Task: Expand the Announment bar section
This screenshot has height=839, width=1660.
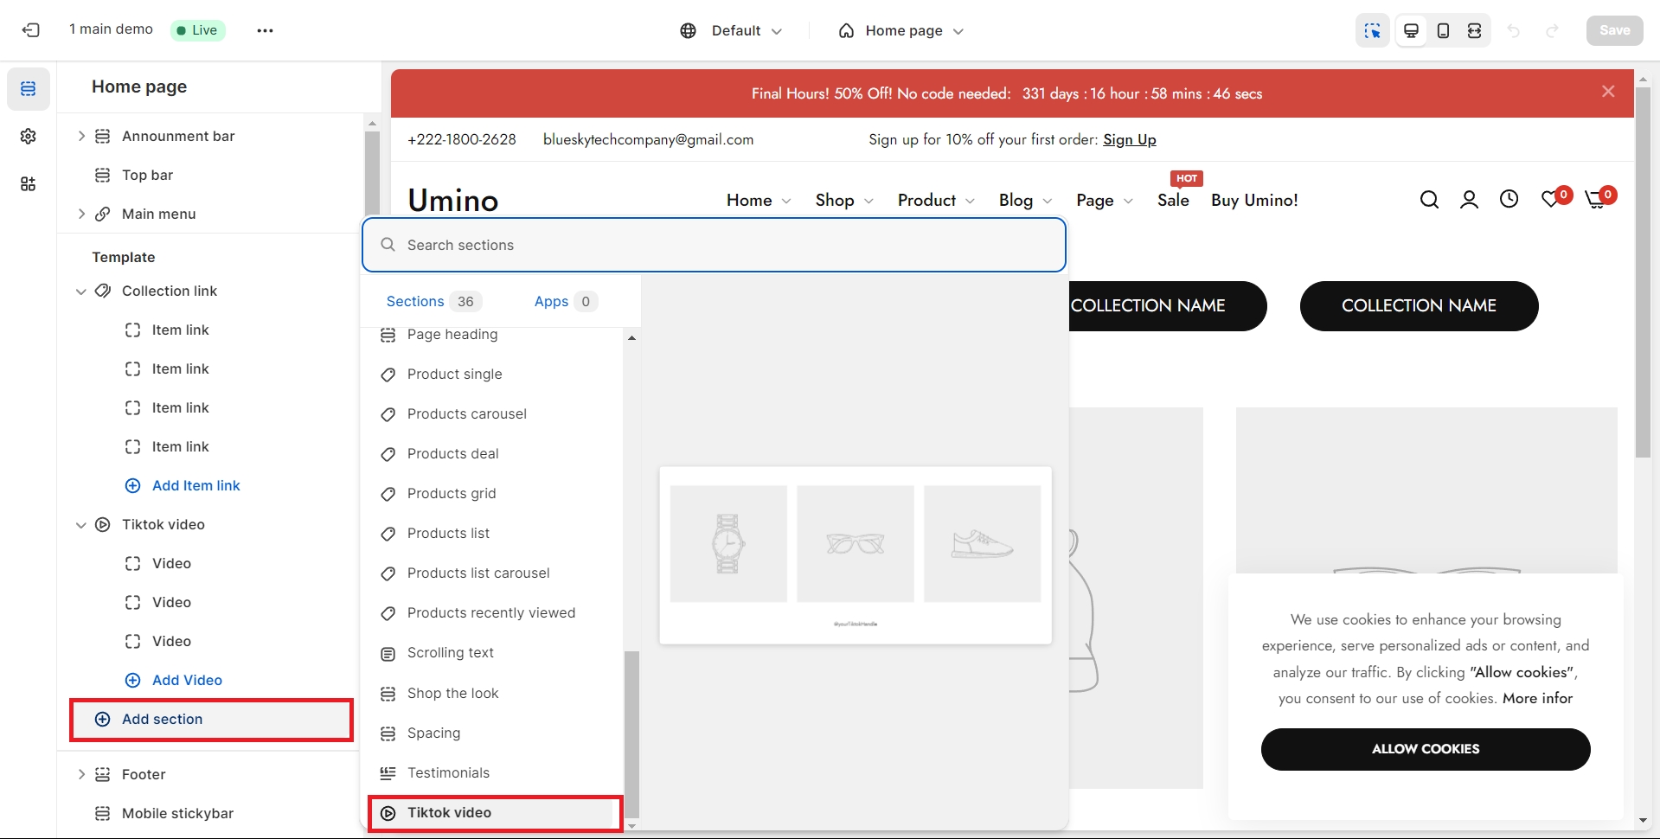Action: click(81, 136)
